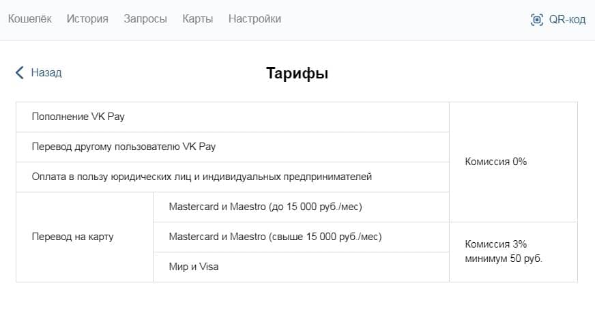Select Mastercard и Maestro до 15 000 row
The width and height of the screenshot is (595, 324).
click(302, 207)
